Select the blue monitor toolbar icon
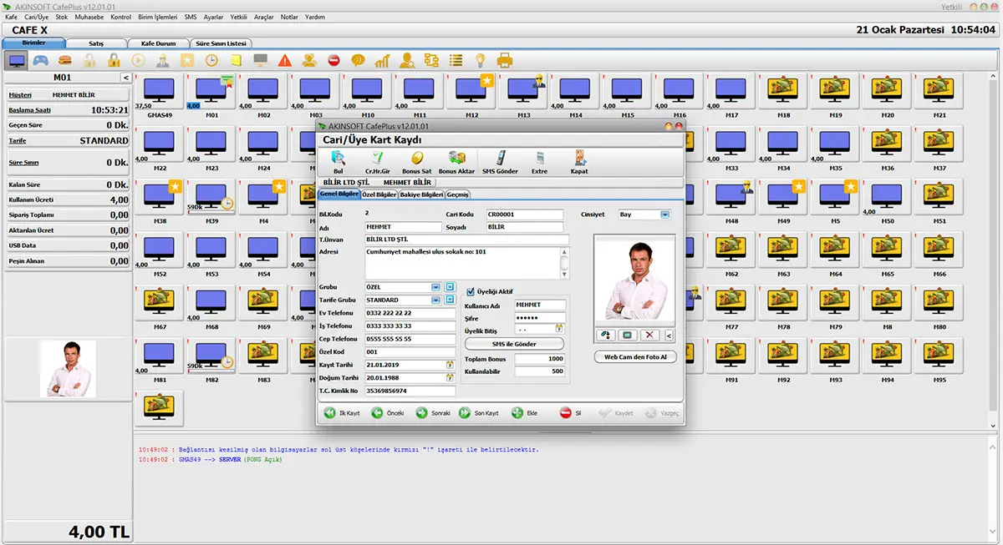This screenshot has width=1003, height=545. pos(15,60)
